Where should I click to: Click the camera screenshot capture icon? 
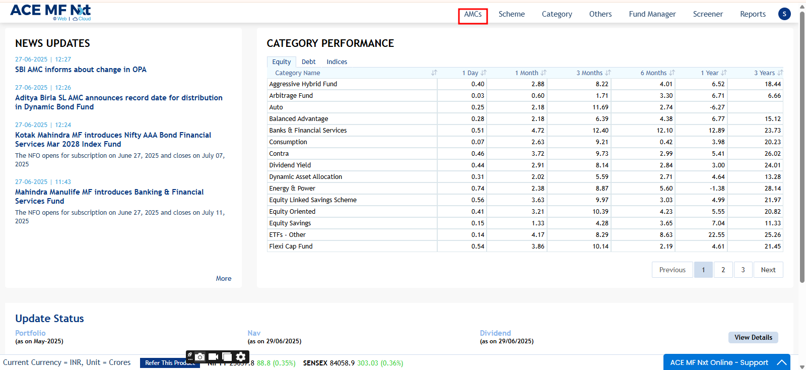(x=200, y=357)
